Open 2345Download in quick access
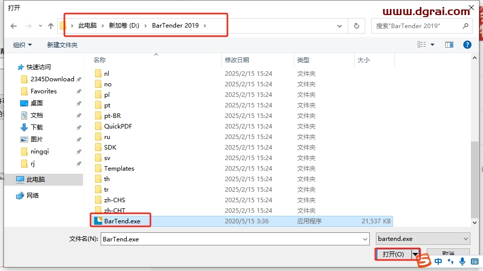 pos(52,79)
